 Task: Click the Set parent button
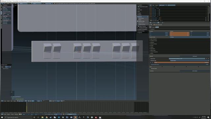click(x=5, y=15)
